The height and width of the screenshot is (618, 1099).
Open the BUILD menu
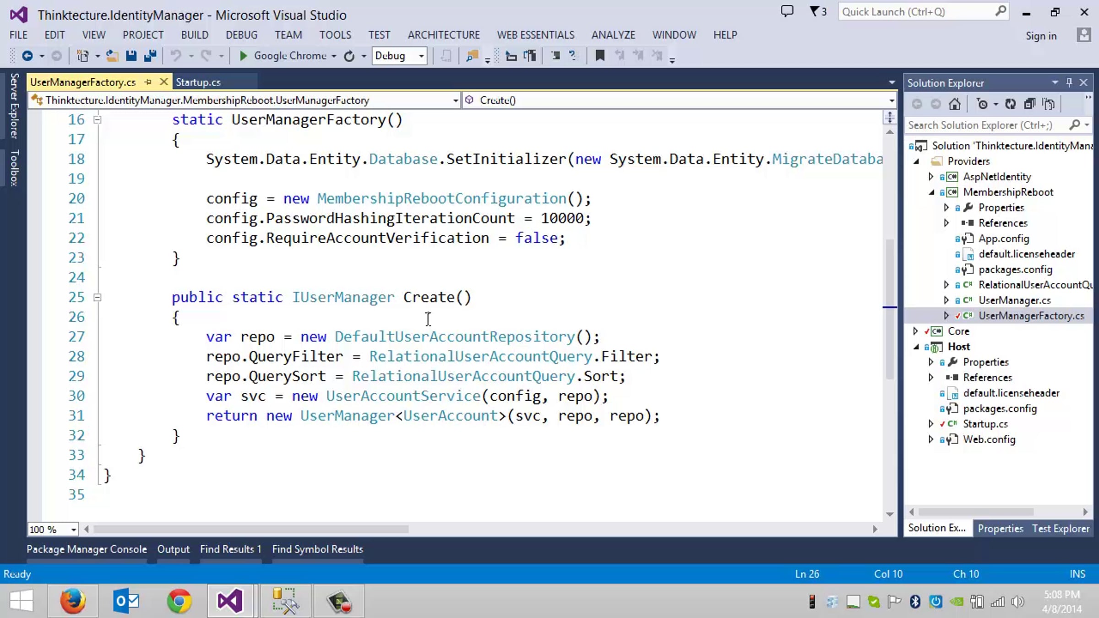[x=195, y=35]
